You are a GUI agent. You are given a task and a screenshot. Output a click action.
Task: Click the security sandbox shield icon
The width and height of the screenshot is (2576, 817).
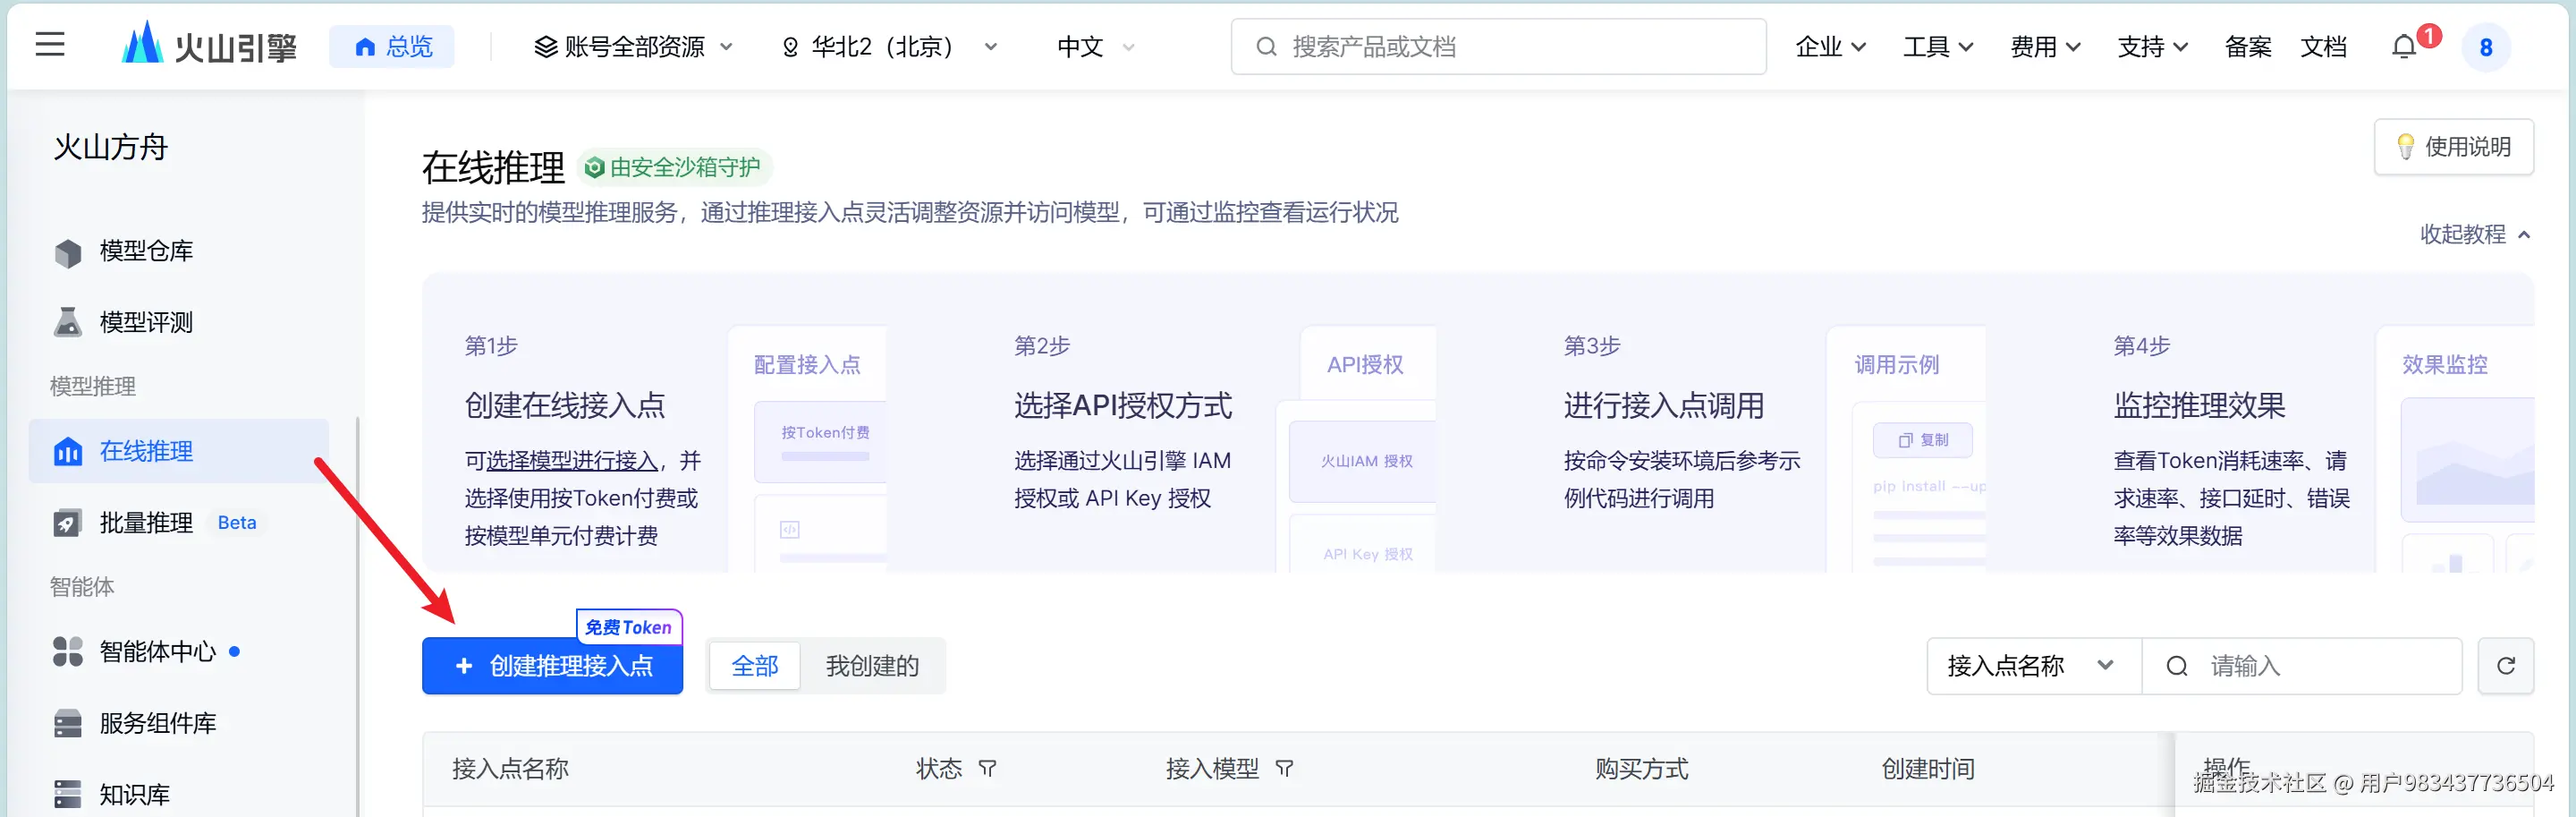point(594,168)
